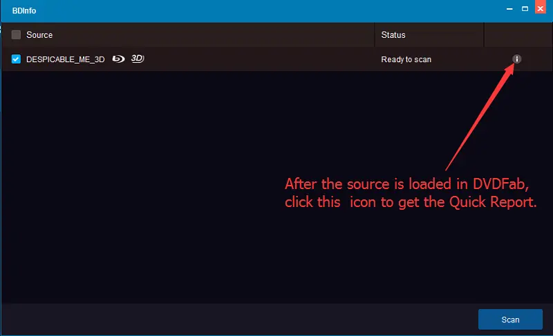Click the divider between Source and Status headers
The image size is (553, 336).
pyautogui.click(x=374, y=34)
